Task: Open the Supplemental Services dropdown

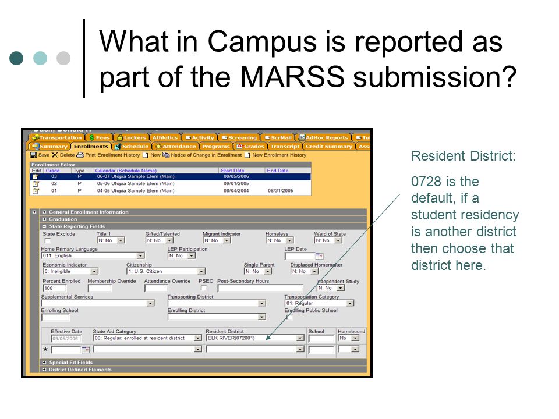Action: pyautogui.click(x=150, y=303)
